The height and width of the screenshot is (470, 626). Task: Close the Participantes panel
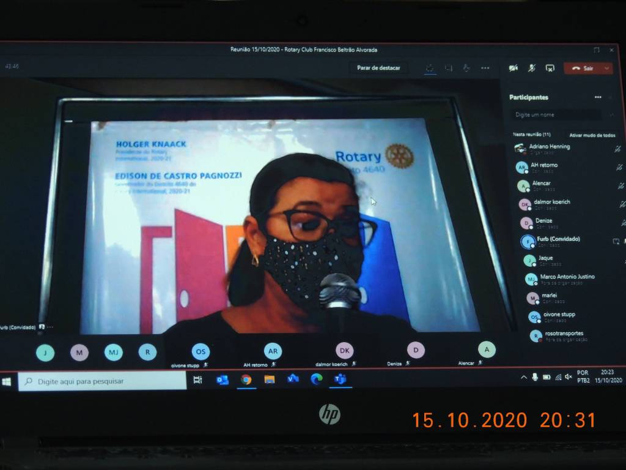611,97
